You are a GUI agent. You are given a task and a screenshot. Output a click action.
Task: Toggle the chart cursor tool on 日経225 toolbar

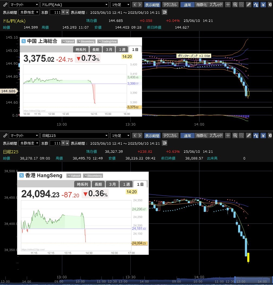tap(256, 135)
